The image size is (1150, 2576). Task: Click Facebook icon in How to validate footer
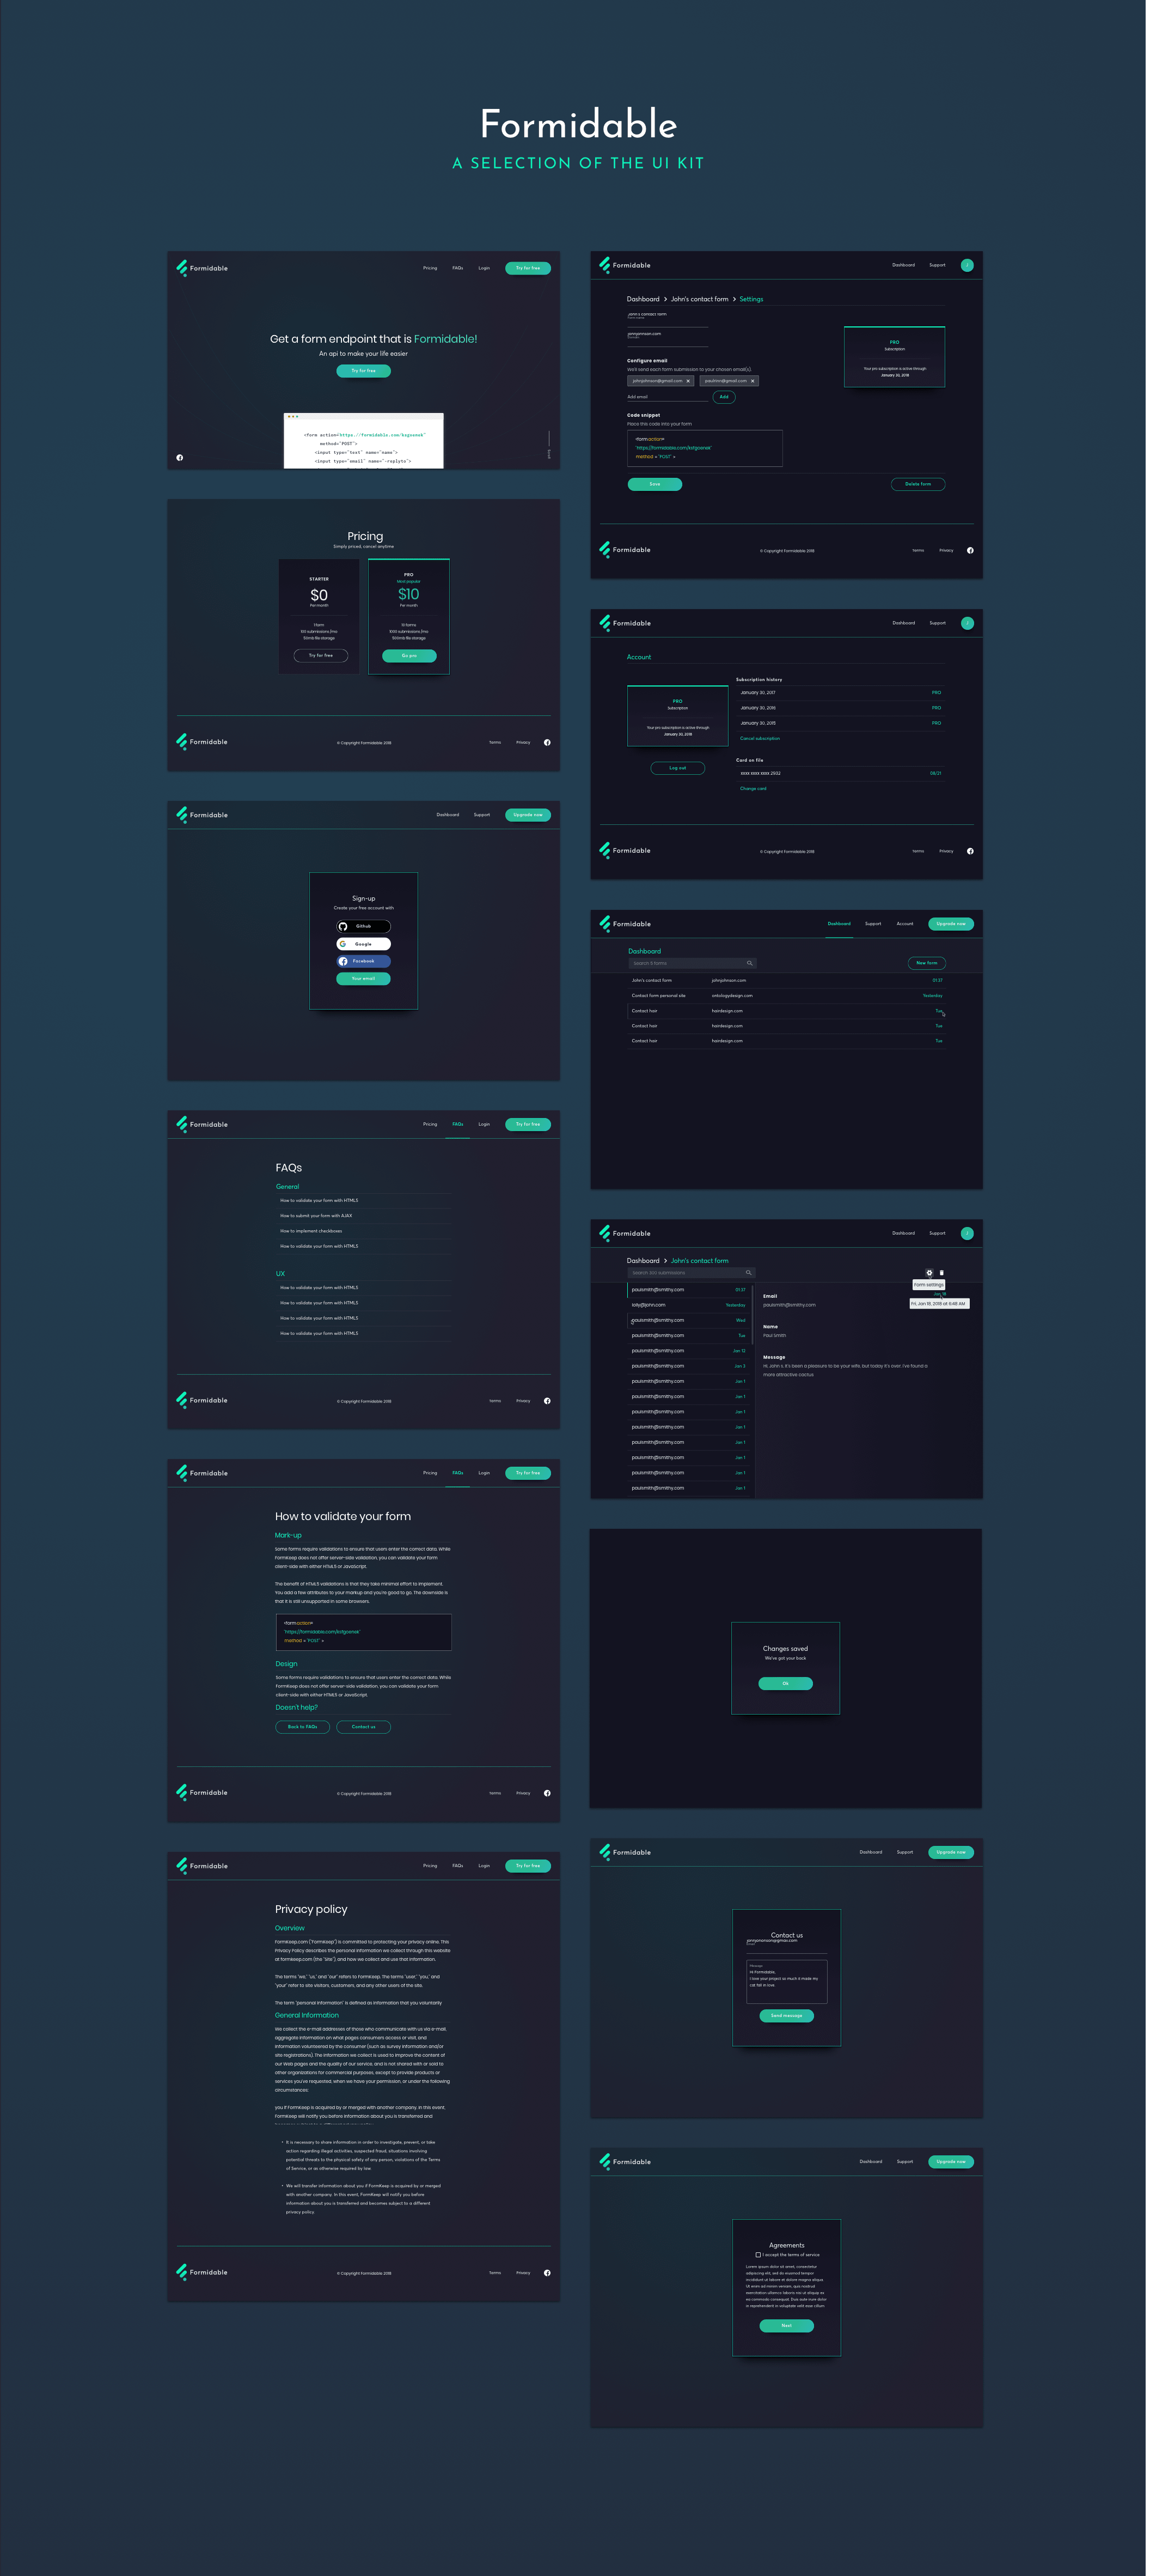[x=547, y=1793]
